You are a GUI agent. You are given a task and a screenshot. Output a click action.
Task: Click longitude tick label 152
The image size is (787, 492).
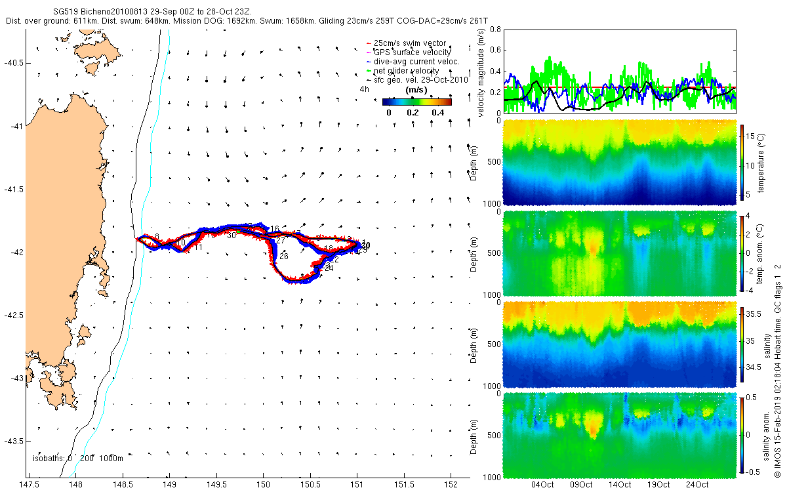(x=451, y=484)
